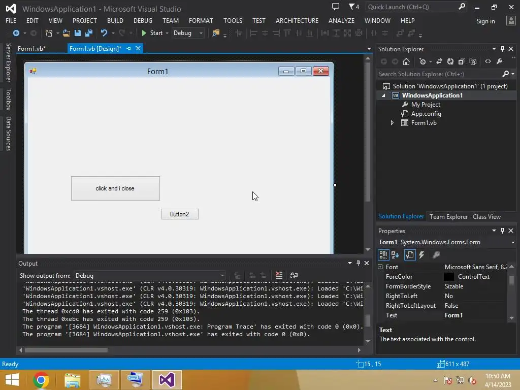This screenshot has width=520, height=390.
Task: Open the Form1 object selector dropdown in Properties
Action: 513,242
